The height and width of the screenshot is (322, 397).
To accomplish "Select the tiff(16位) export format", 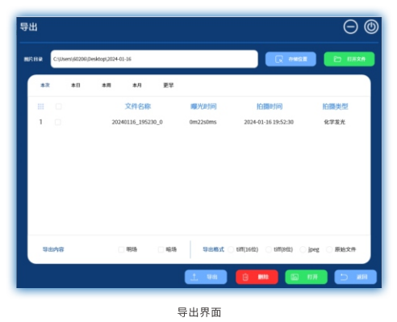I will pos(231,249).
